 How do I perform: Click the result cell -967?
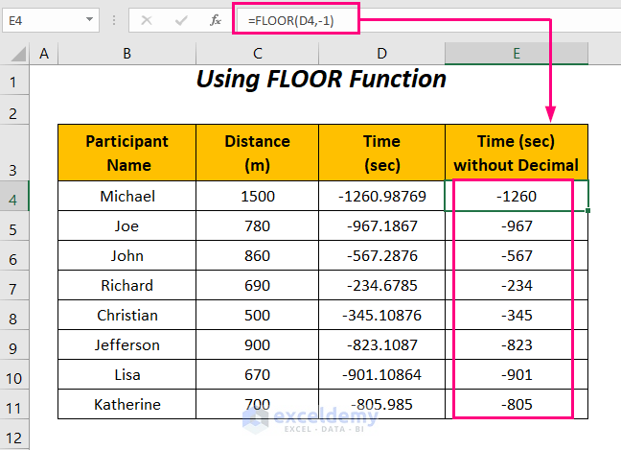tap(517, 226)
